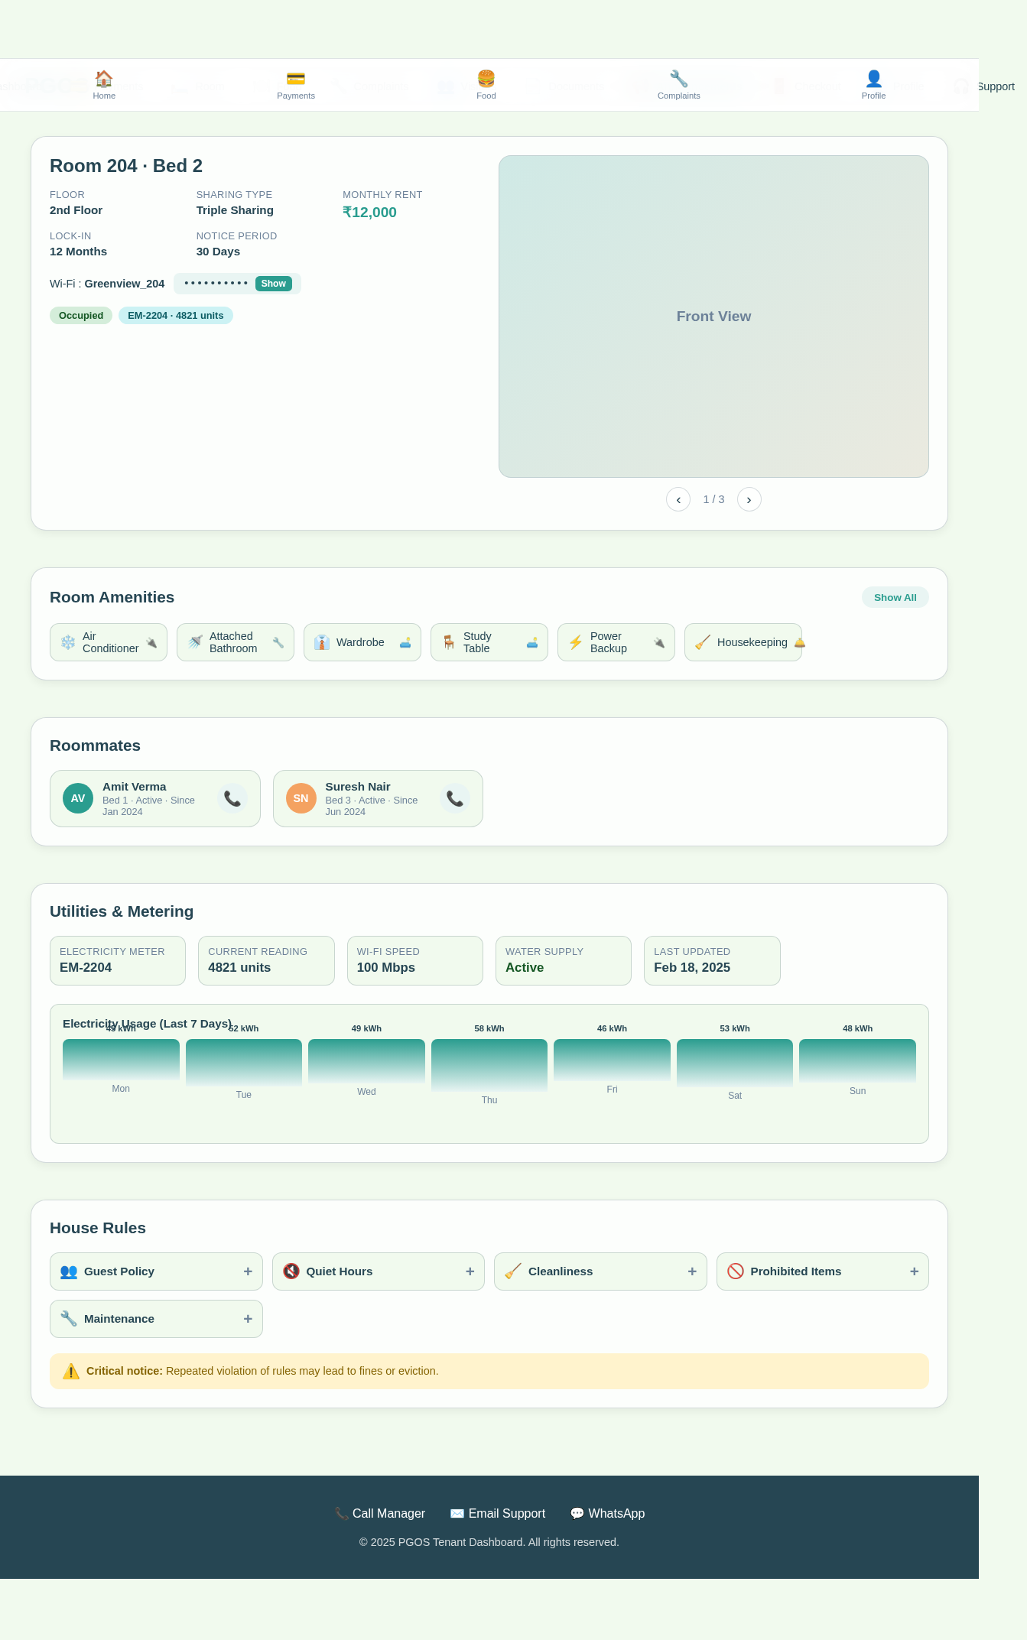Click the EM-2204 · 4821 units badge
Image resolution: width=1027 pixels, height=1640 pixels.
coord(176,316)
